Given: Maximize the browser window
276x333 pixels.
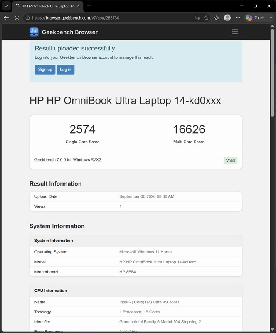Looking at the screenshot, I should pyautogui.click(x=255, y=6).
